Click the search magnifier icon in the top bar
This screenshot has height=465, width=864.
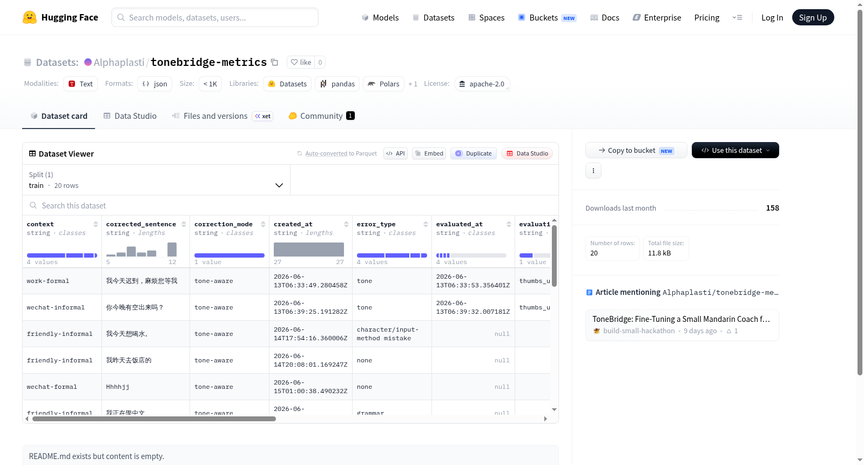click(x=121, y=17)
